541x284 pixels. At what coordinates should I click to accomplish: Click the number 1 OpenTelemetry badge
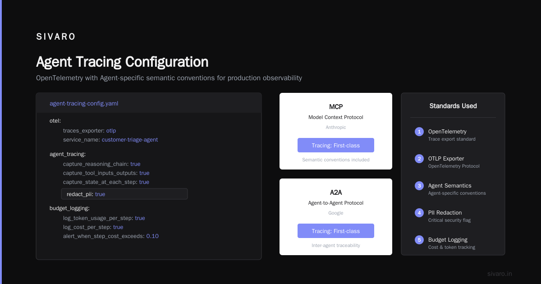[x=419, y=132]
